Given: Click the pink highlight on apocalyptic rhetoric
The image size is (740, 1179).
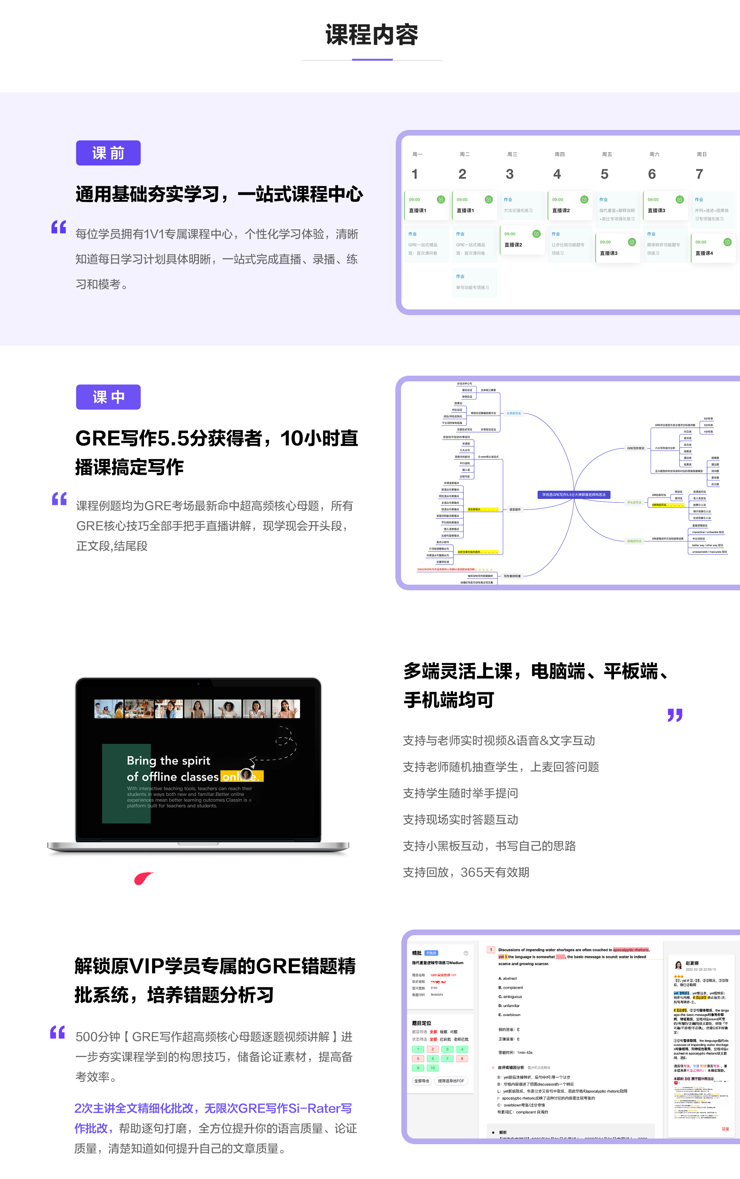Looking at the screenshot, I should coord(631,950).
